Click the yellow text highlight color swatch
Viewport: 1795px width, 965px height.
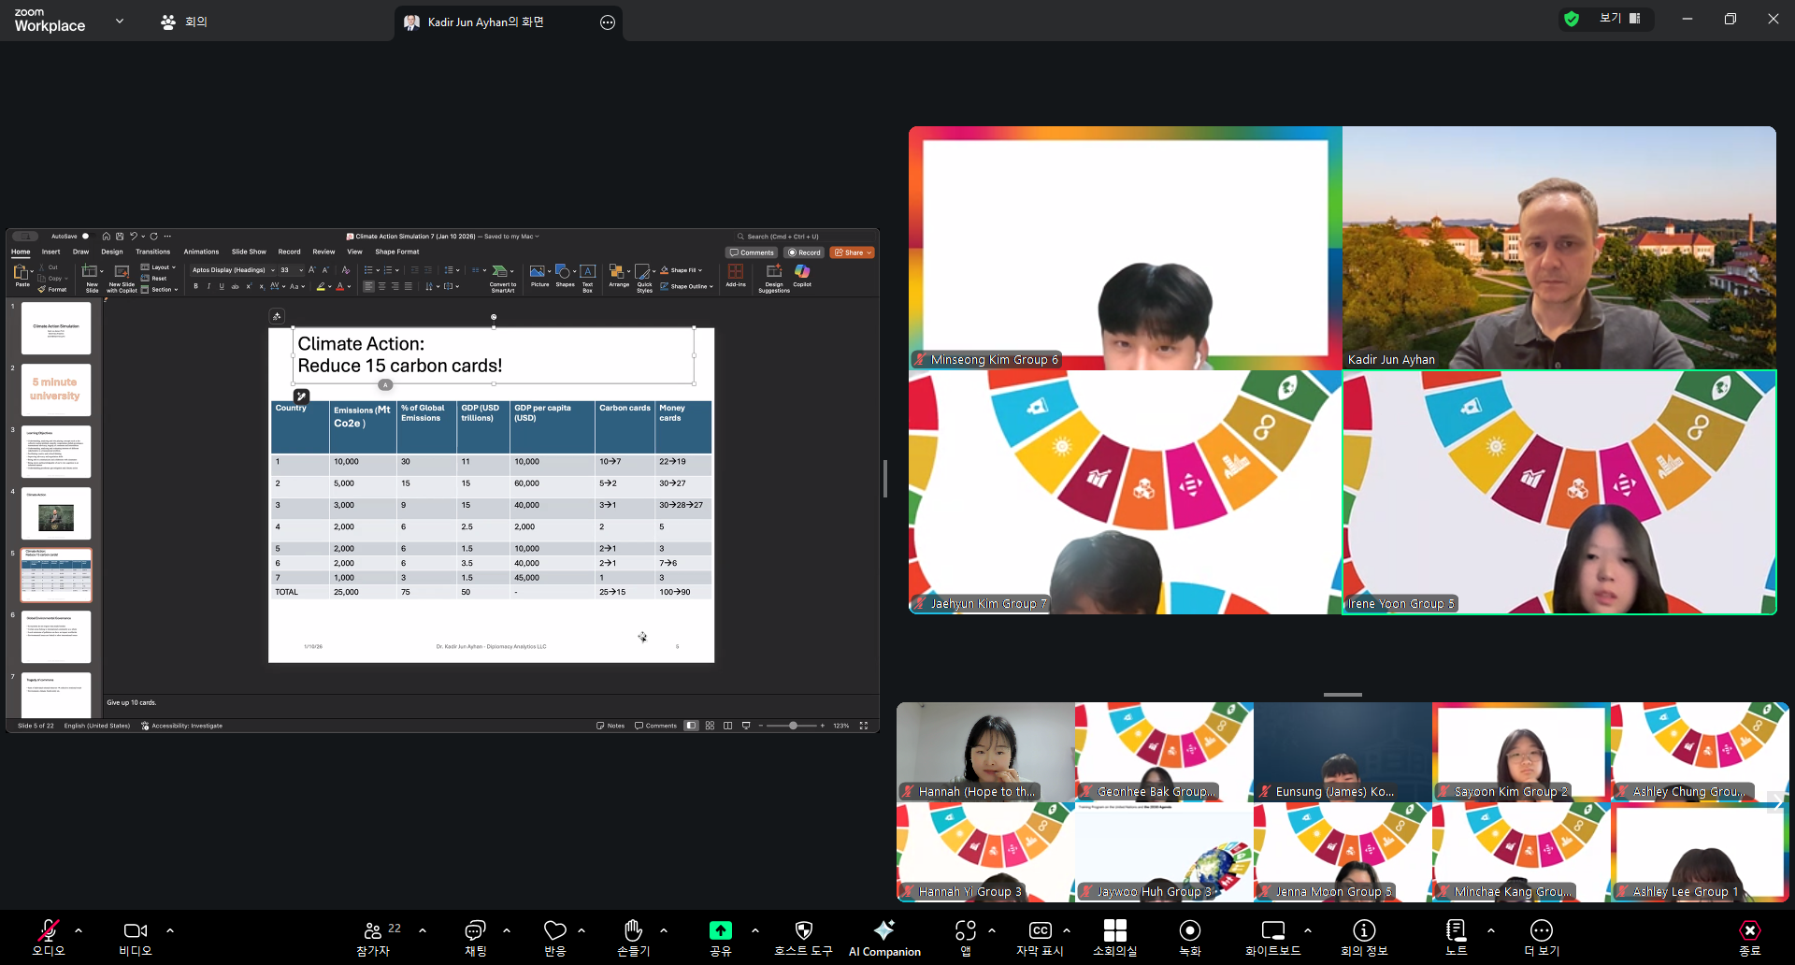(321, 286)
